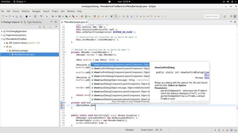Toggle Link with Editor in Package Explorer
Screen dimensions: 238x133
[x=44, y=27]
